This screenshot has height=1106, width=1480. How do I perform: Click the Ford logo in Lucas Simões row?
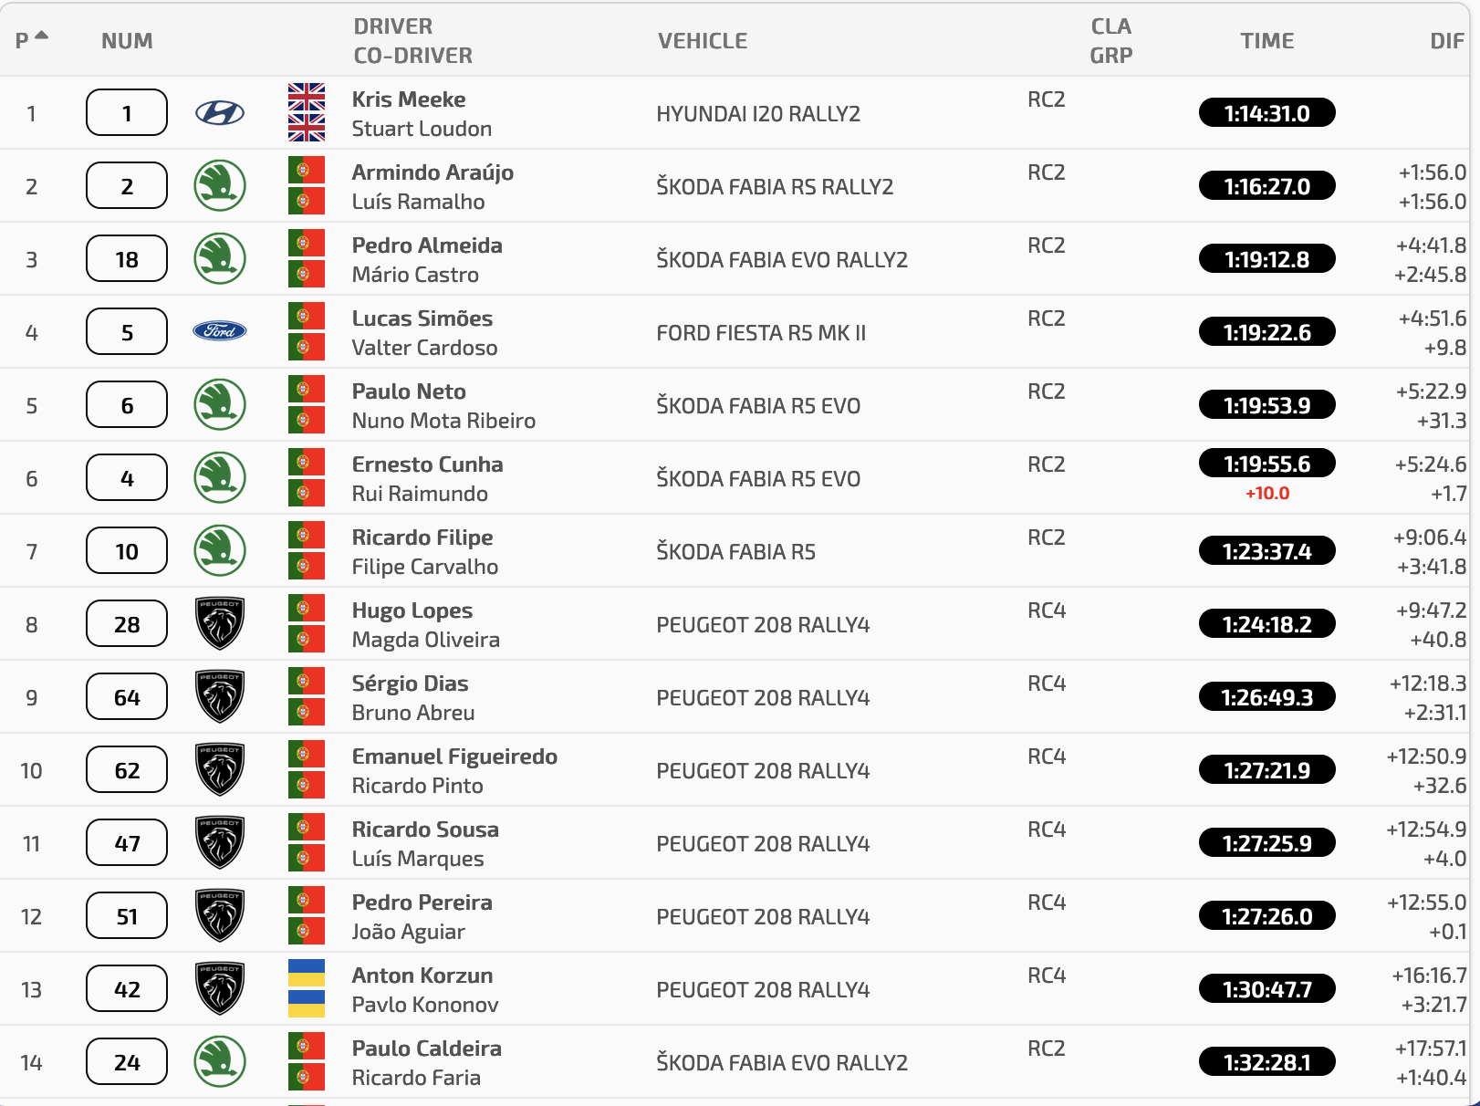tap(220, 331)
